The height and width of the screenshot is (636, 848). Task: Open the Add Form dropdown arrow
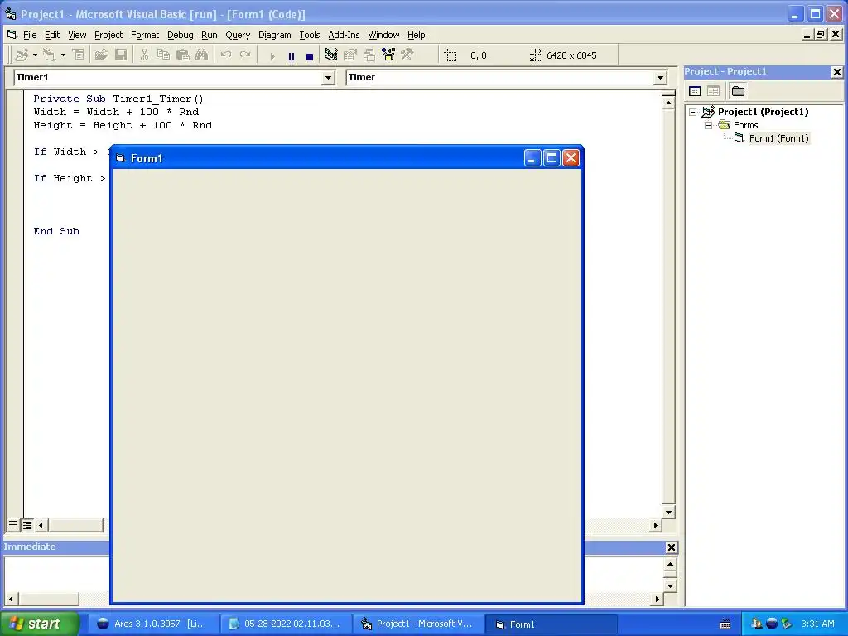pyautogui.click(x=63, y=55)
